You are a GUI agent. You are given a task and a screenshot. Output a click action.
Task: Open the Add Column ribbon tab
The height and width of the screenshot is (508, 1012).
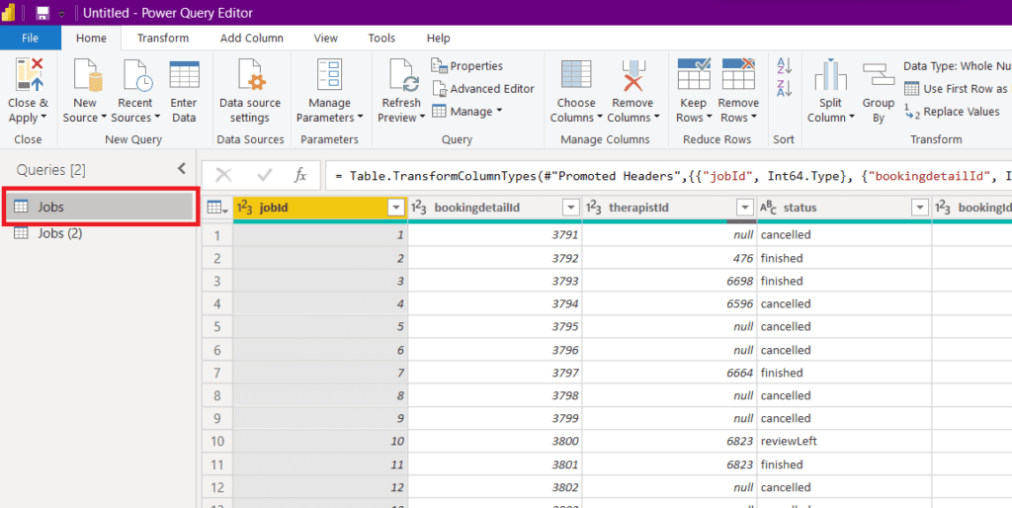pyautogui.click(x=252, y=39)
